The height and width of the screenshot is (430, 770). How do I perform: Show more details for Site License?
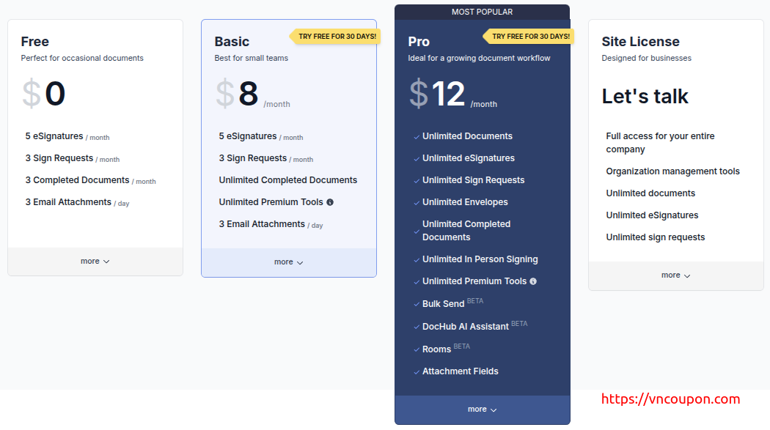(676, 275)
